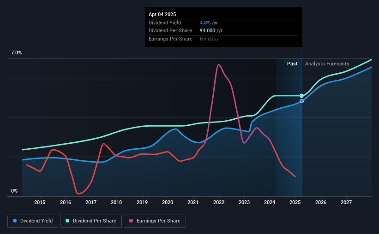Image resolution: width=379 pixels, height=234 pixels.
Task: Select the 2027 x-axis label
Action: [x=346, y=202]
